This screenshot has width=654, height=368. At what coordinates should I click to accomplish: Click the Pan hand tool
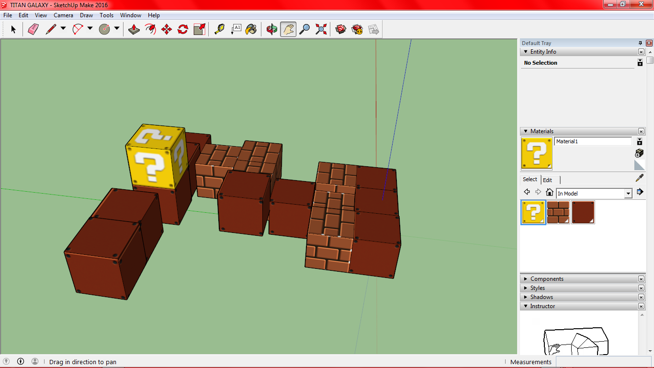(288, 30)
